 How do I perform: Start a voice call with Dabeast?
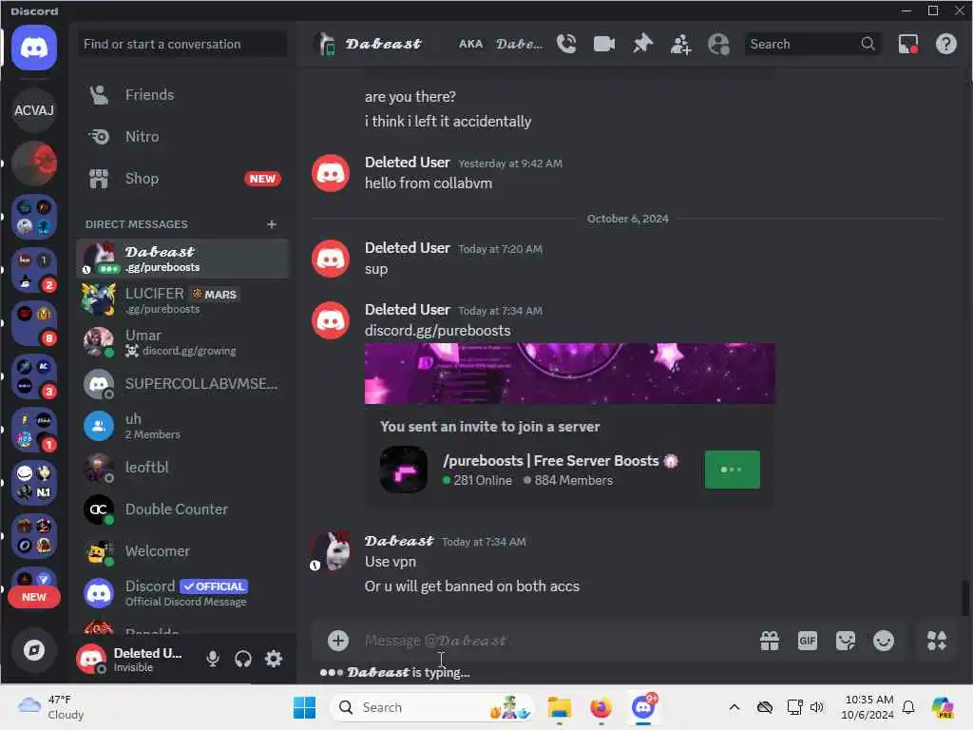click(566, 44)
